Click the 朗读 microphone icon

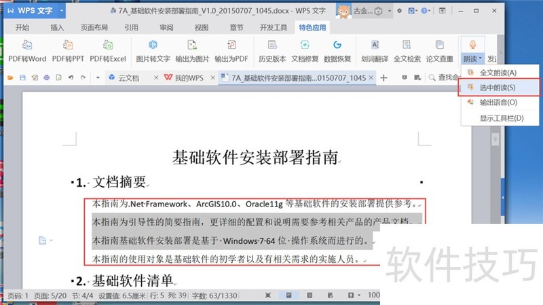click(472, 45)
